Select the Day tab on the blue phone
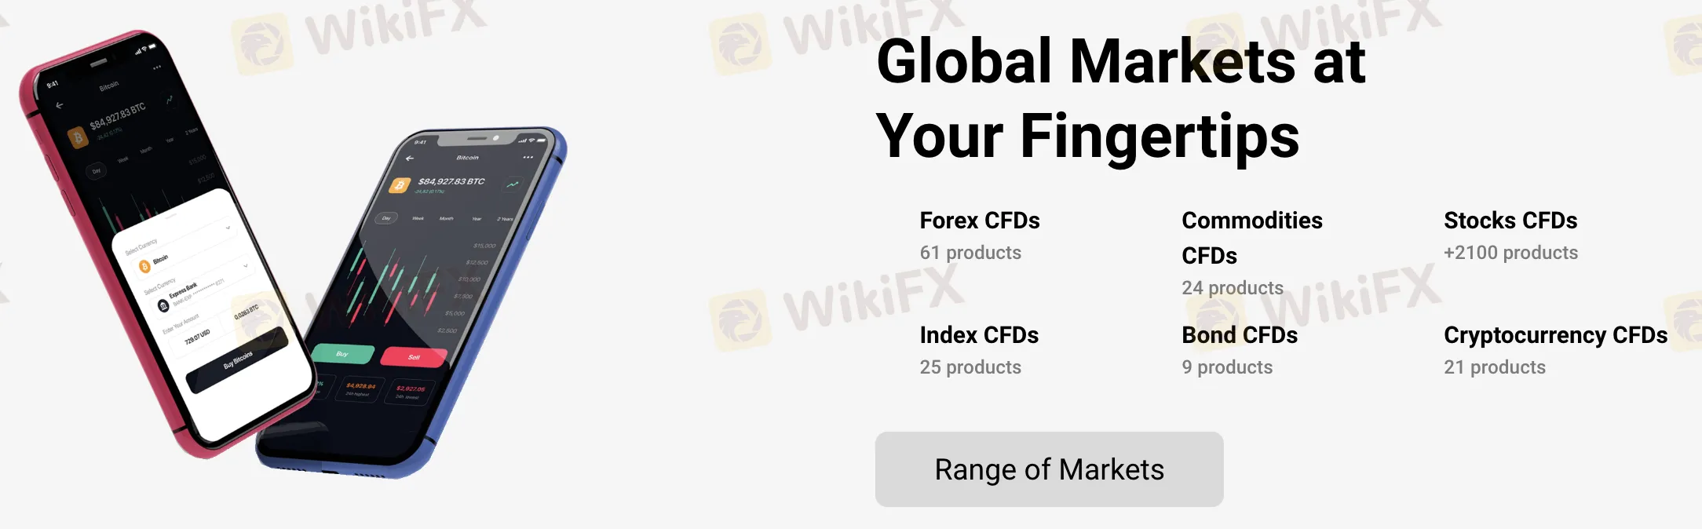 tap(386, 218)
